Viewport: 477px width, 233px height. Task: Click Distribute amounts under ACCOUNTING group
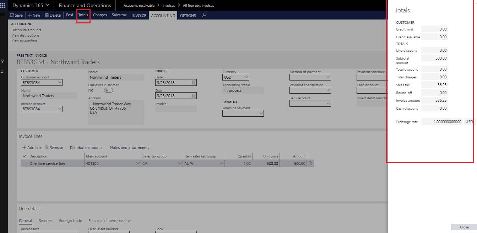click(x=26, y=30)
